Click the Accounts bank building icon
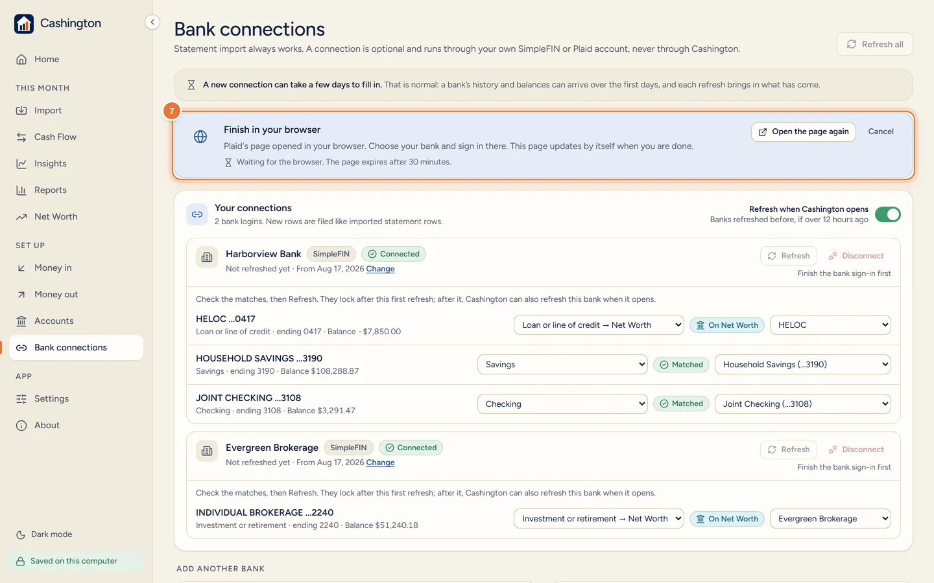This screenshot has width=934, height=583. click(21, 321)
